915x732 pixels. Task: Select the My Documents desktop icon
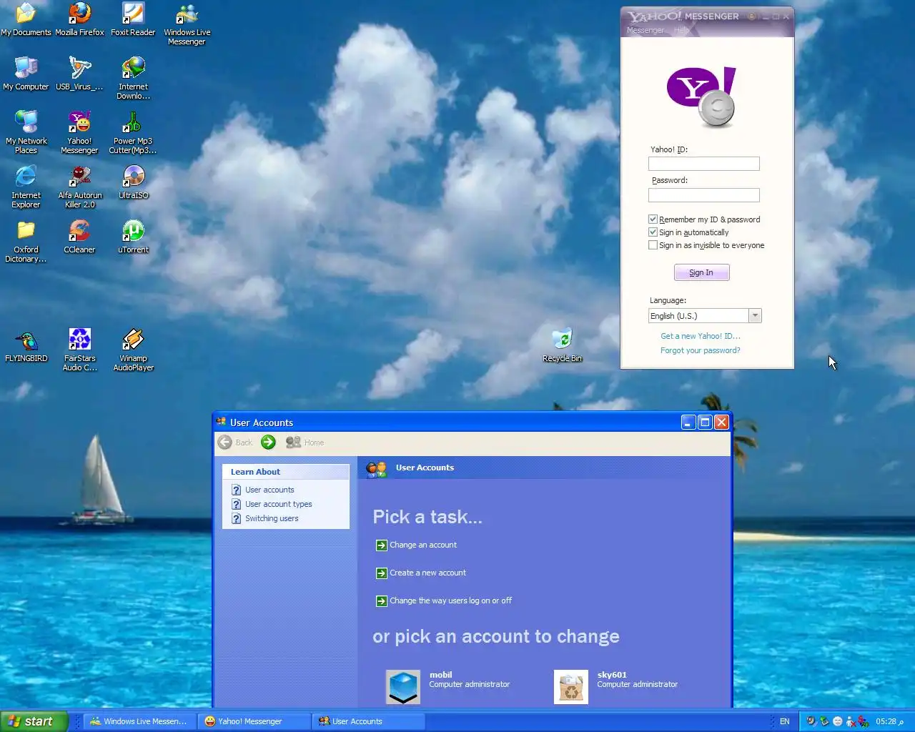coord(26,19)
